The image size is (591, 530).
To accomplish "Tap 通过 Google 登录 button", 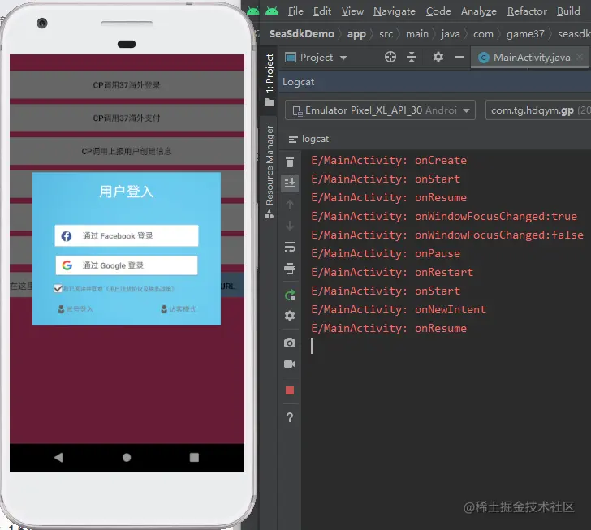I will coord(127,265).
